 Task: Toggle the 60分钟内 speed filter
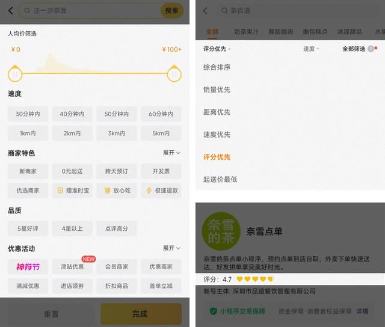click(x=161, y=114)
